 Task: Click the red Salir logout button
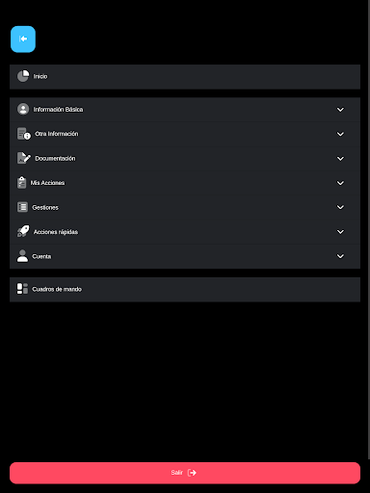(x=185, y=473)
